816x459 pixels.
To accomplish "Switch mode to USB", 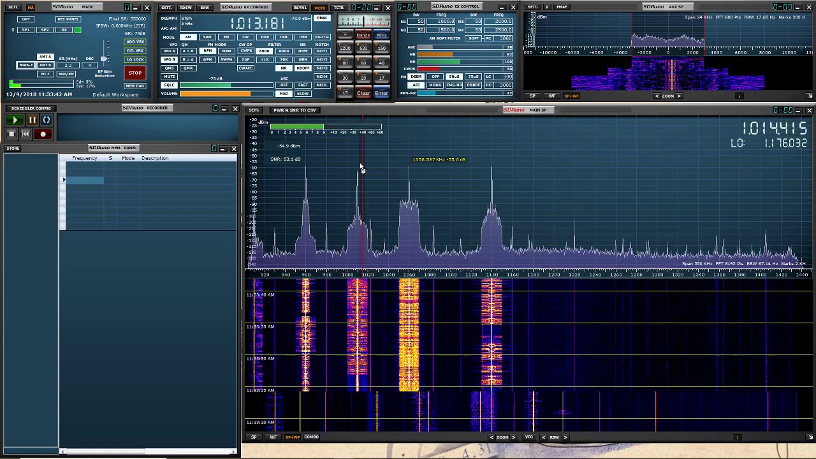I will pos(303,37).
